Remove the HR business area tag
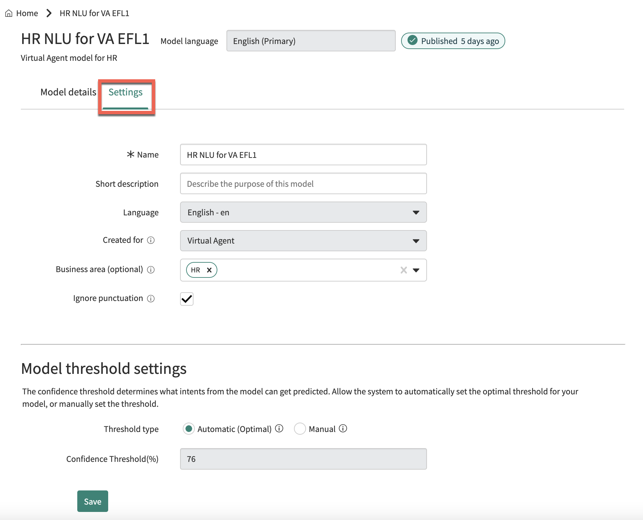This screenshot has width=643, height=520. (x=209, y=270)
